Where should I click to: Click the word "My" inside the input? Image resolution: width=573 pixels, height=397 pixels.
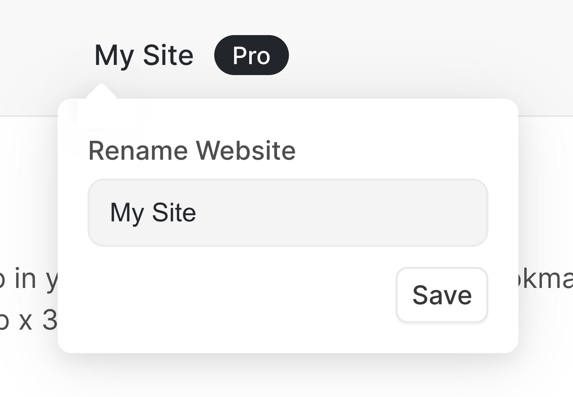(127, 213)
